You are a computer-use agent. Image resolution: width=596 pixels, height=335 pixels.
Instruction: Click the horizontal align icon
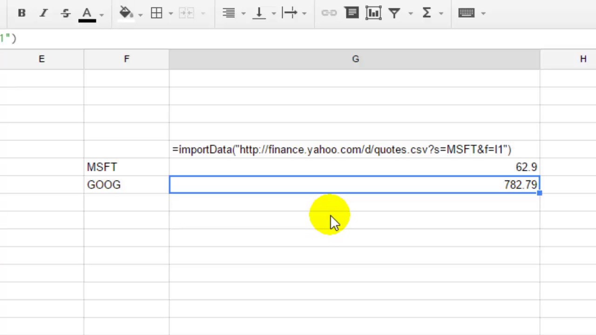click(229, 13)
